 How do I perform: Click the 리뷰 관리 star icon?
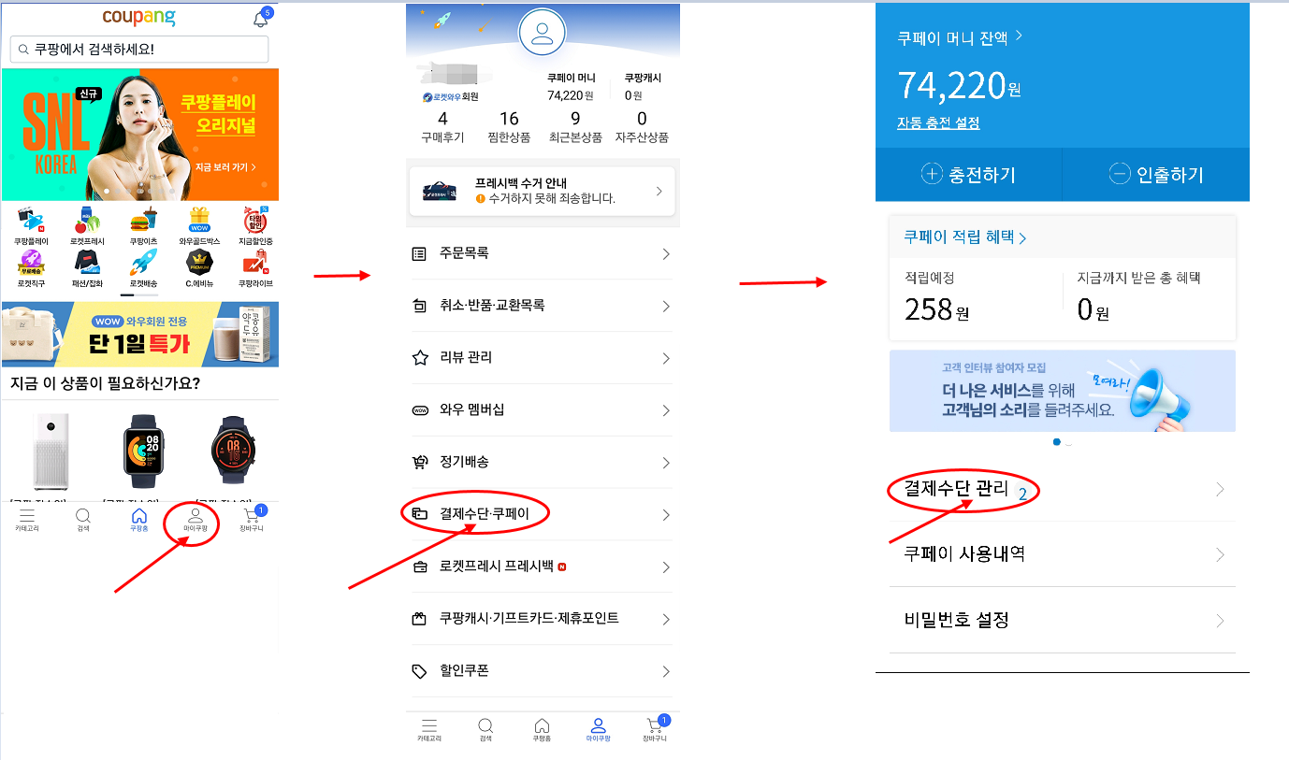tap(420, 357)
